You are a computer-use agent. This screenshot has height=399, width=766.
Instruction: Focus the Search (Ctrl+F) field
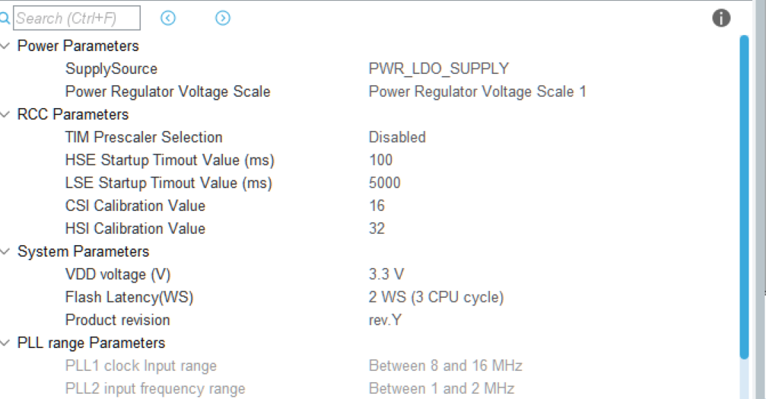[77, 18]
